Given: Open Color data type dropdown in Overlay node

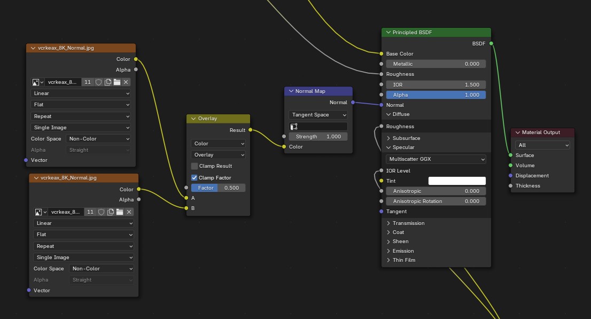Looking at the screenshot, I should click(218, 144).
